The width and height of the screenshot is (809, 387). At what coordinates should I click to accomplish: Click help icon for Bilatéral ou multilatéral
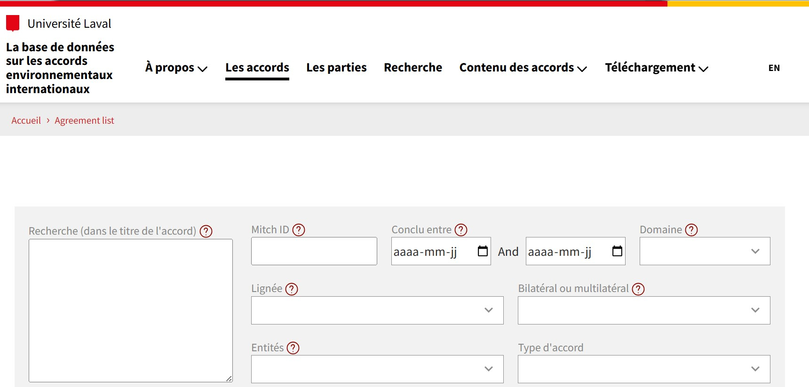click(x=638, y=289)
